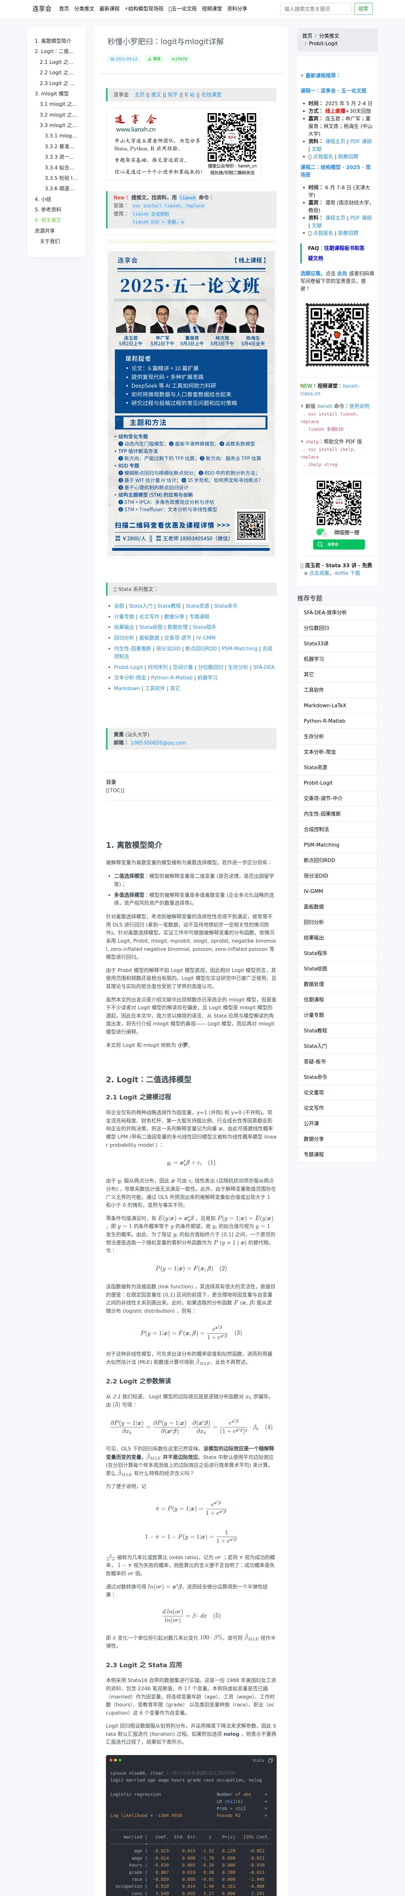Go to highlighted TOC entry 6. 相关推文
Screen dimensions: 405x1896
click(x=48, y=220)
